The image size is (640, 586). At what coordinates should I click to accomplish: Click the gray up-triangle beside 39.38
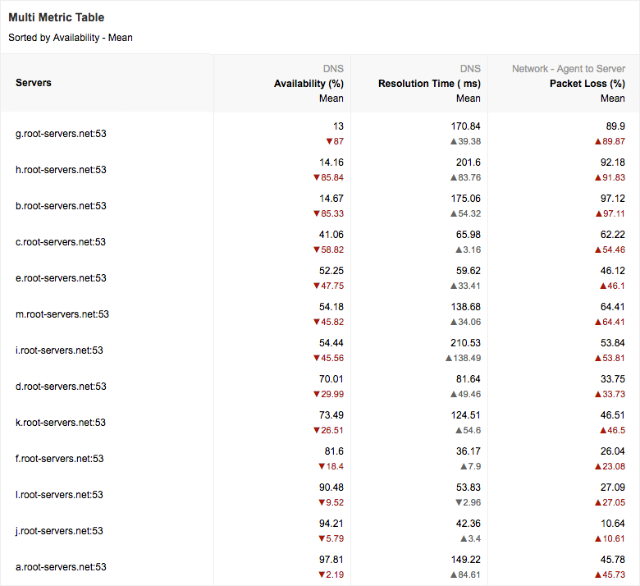[x=453, y=142]
